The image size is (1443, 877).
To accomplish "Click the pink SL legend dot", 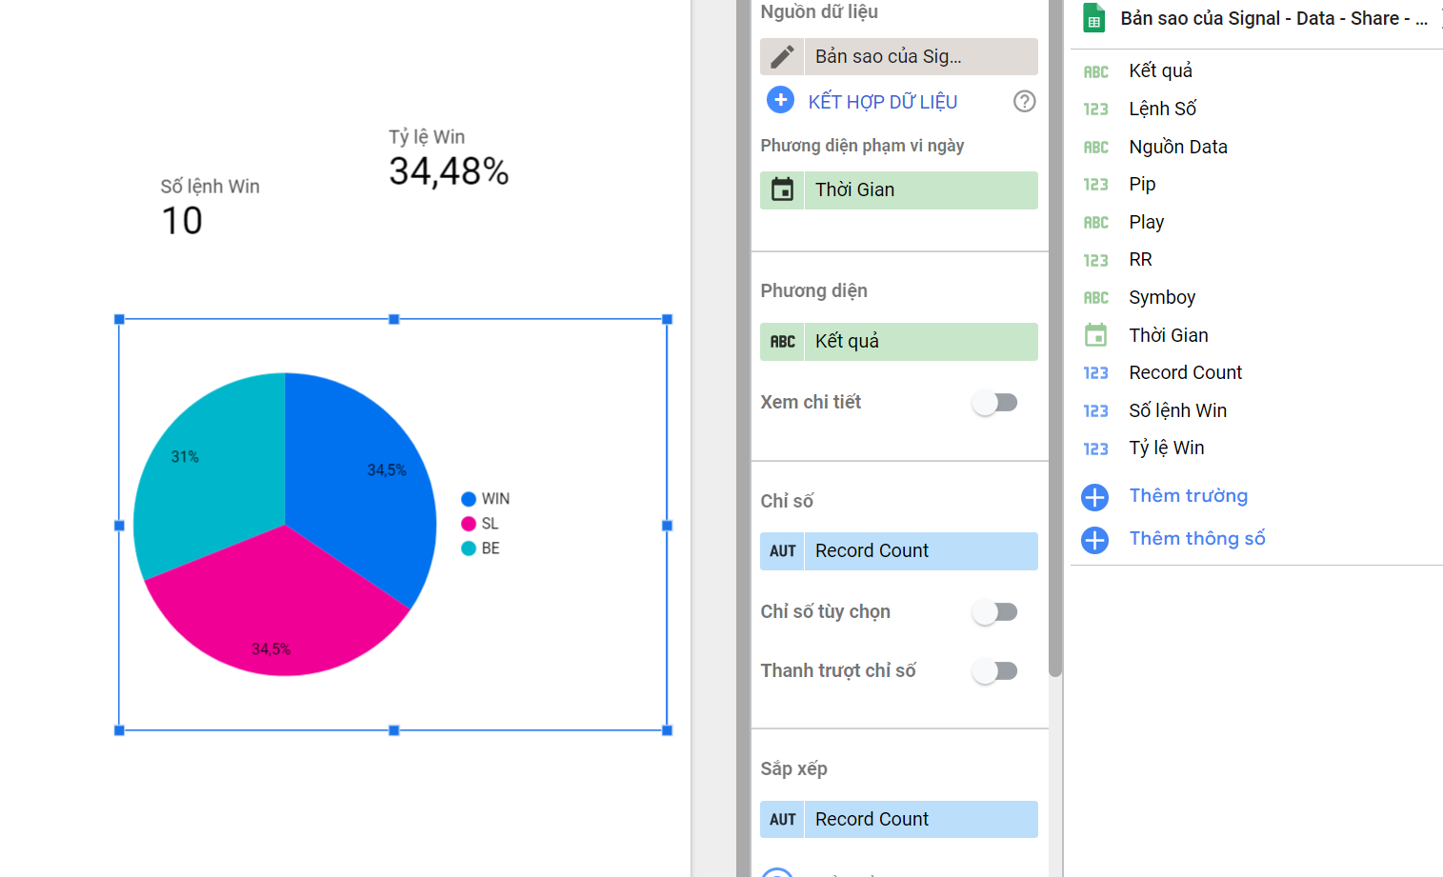I will tap(469, 524).
